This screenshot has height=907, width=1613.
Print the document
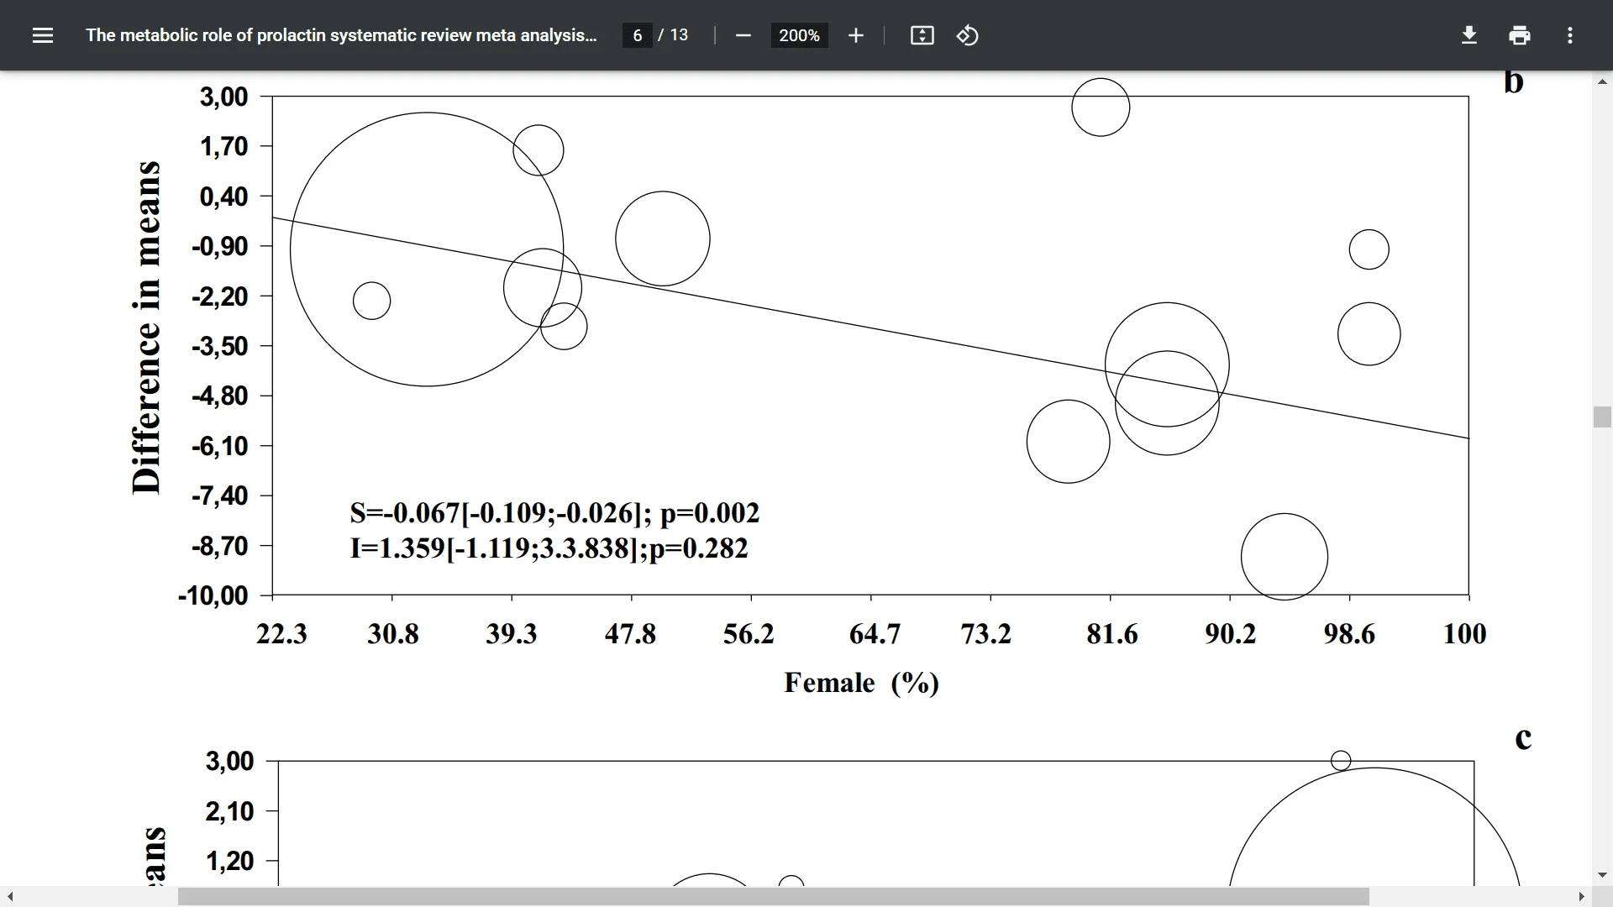tap(1519, 35)
